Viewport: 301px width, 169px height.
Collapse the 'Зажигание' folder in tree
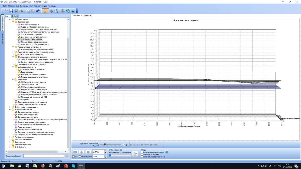(13, 80)
